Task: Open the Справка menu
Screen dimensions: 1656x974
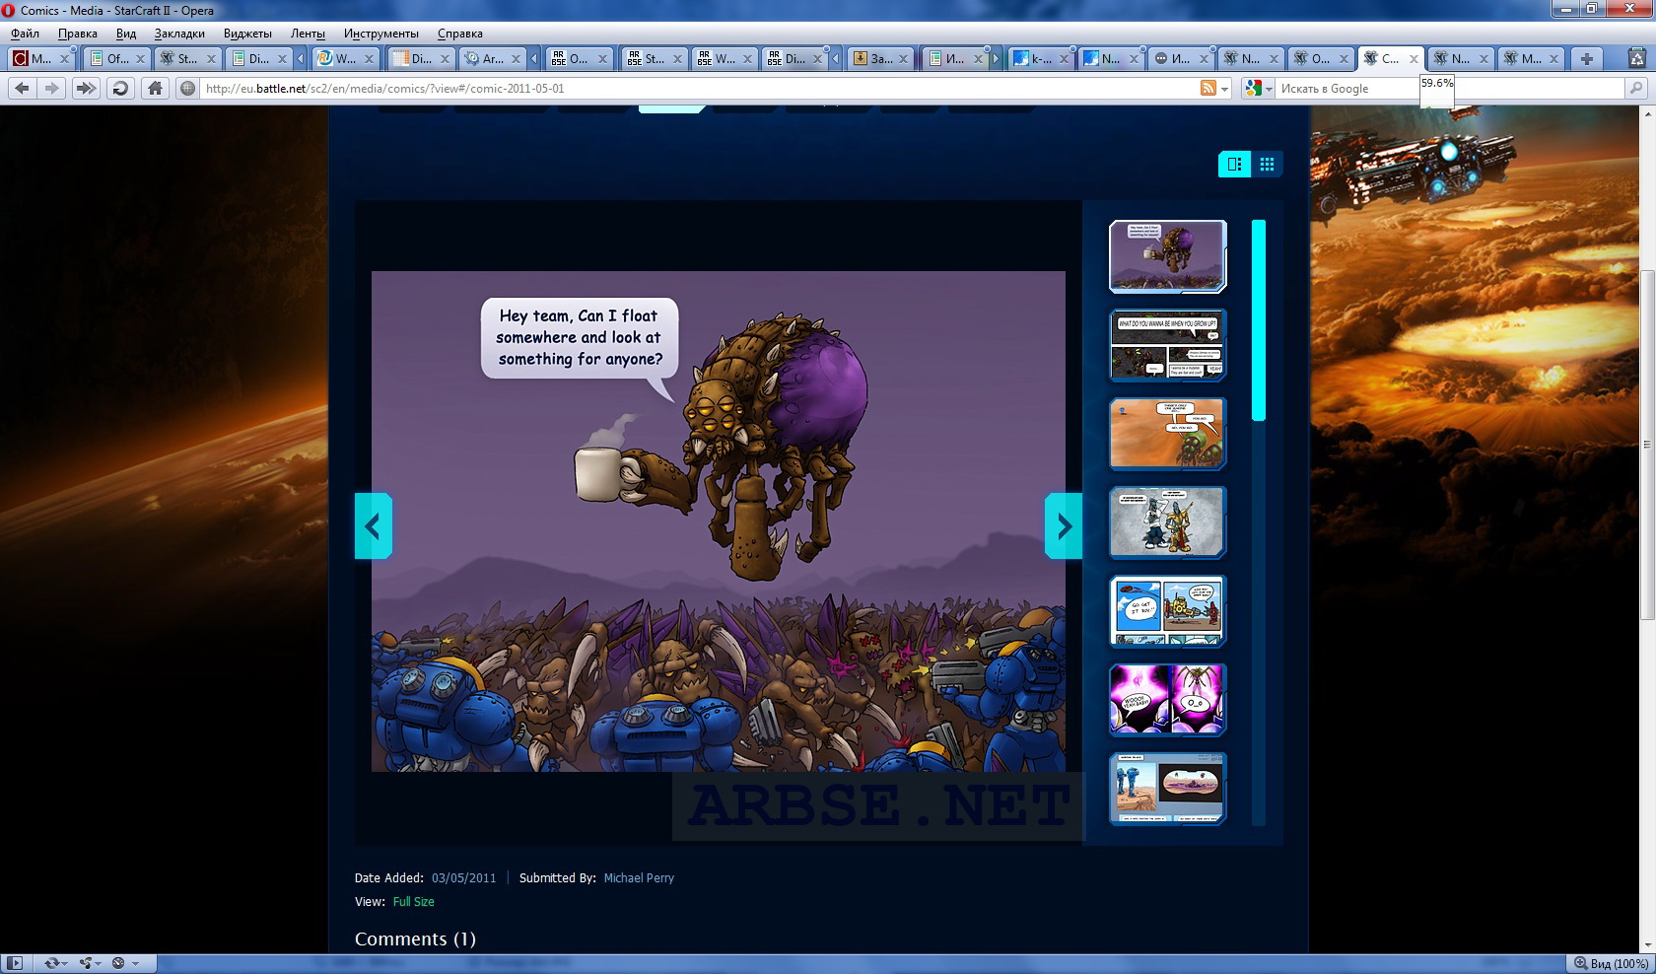Action: coord(459,33)
